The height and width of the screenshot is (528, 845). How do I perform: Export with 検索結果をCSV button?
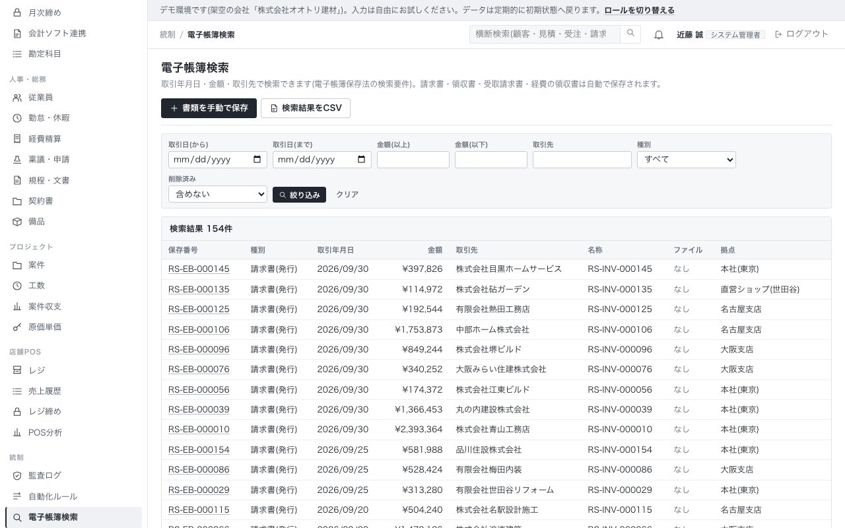306,108
